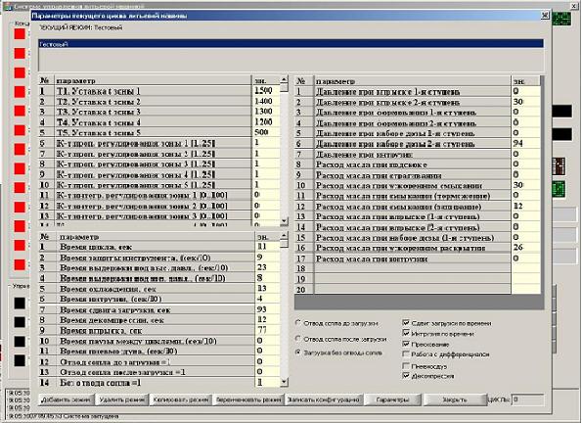This screenshot has width=582, height=423.
Task: Click the 'Без отвода сопла =1' value
Action: (268, 382)
